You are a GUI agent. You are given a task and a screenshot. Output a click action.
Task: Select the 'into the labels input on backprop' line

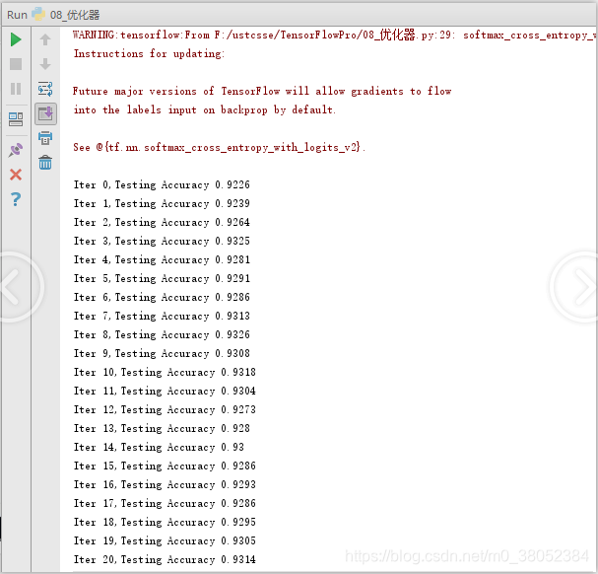(204, 110)
